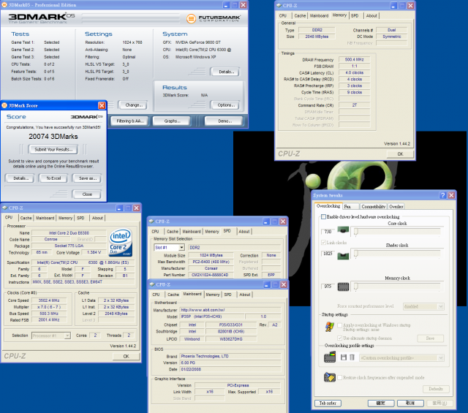Click the 20074 3DMarks score text

click(x=53, y=137)
